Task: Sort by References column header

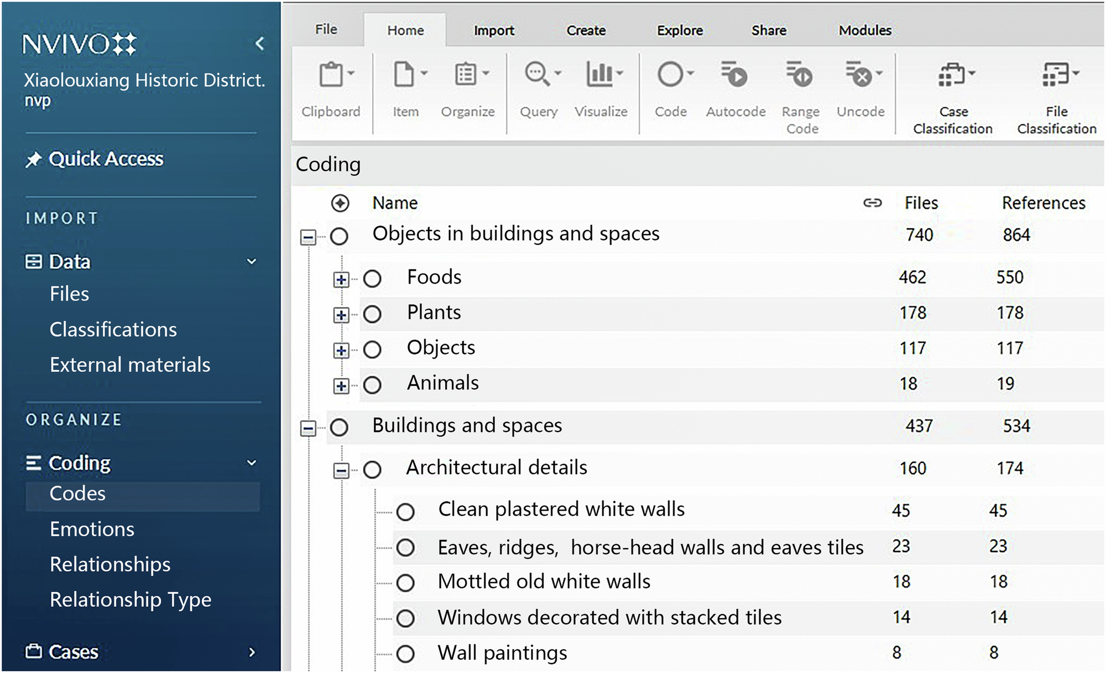Action: coord(1044,203)
